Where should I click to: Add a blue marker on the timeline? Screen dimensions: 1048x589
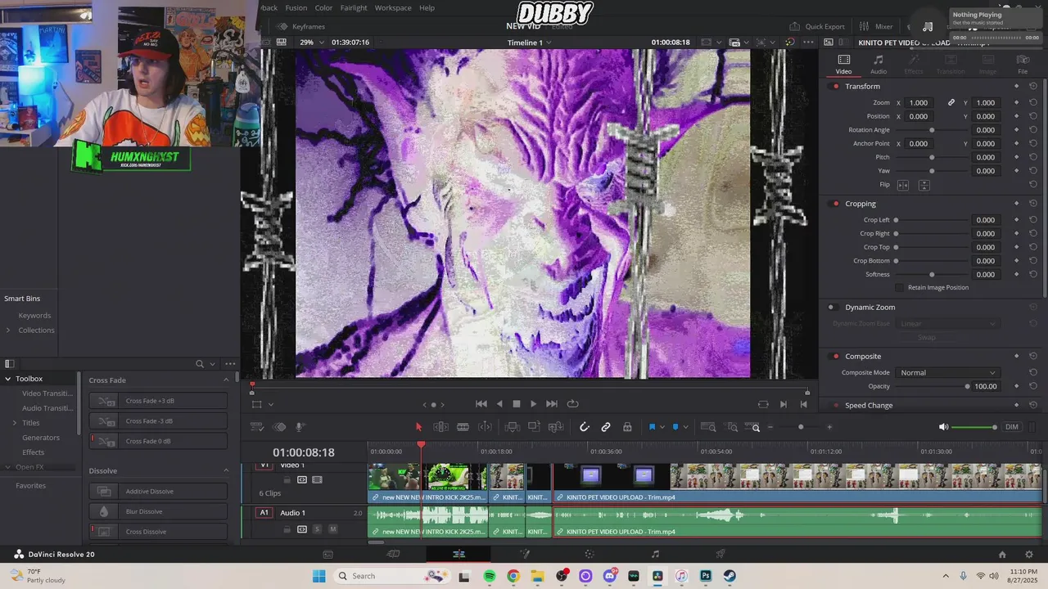pos(675,427)
